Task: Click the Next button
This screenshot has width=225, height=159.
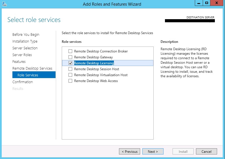Action: [x=153, y=151]
